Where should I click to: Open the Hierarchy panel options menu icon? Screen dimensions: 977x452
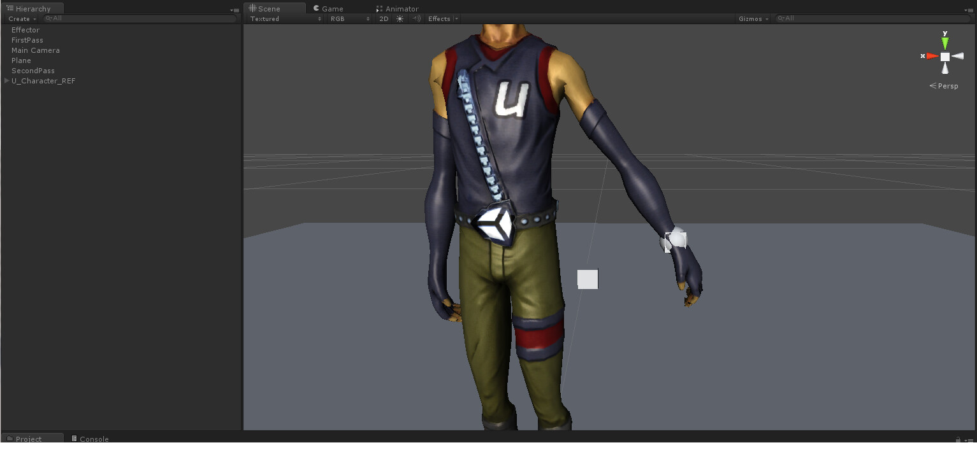click(x=235, y=10)
